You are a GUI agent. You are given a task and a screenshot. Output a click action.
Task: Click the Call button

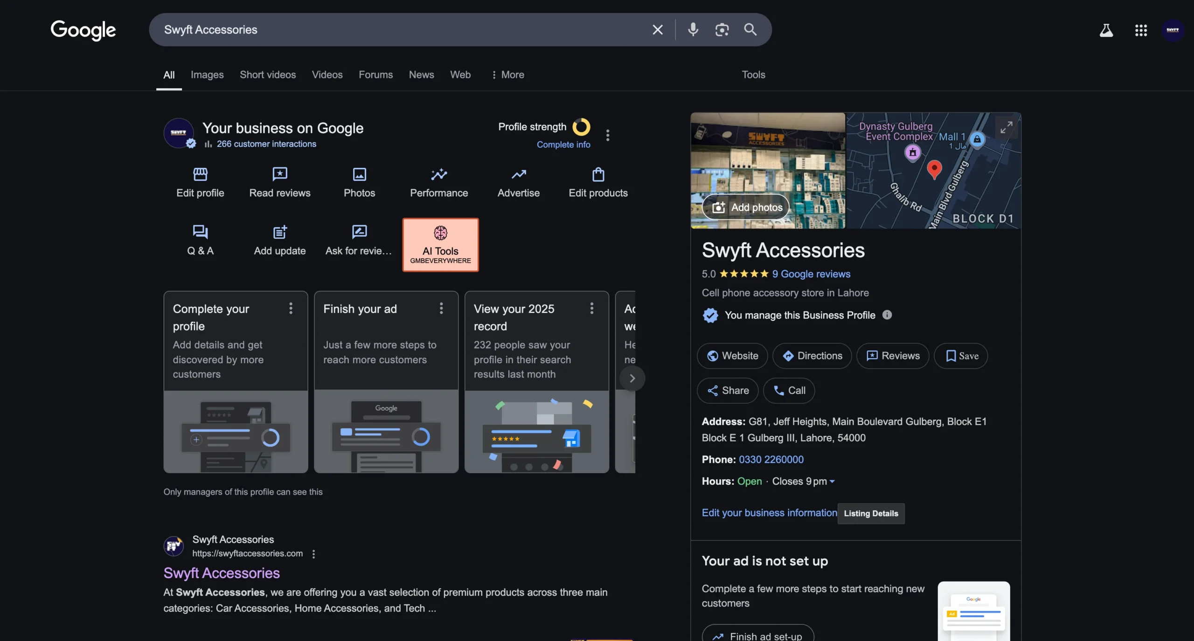(x=789, y=391)
